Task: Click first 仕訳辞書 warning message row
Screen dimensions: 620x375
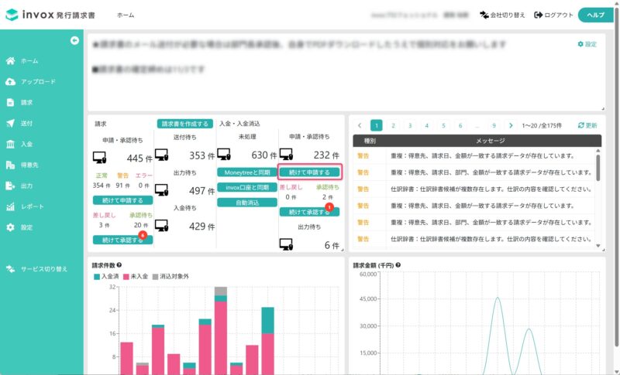Action: tap(474, 189)
